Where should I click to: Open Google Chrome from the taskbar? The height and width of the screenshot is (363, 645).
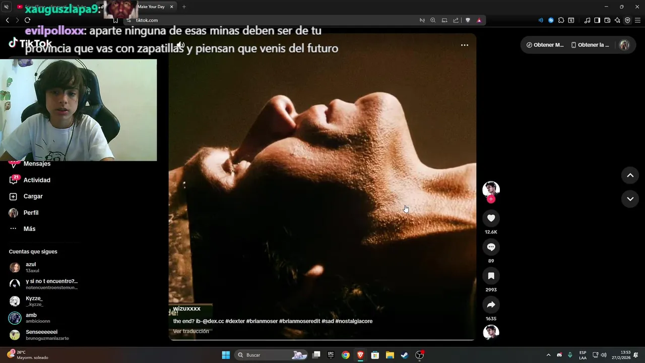point(346,355)
